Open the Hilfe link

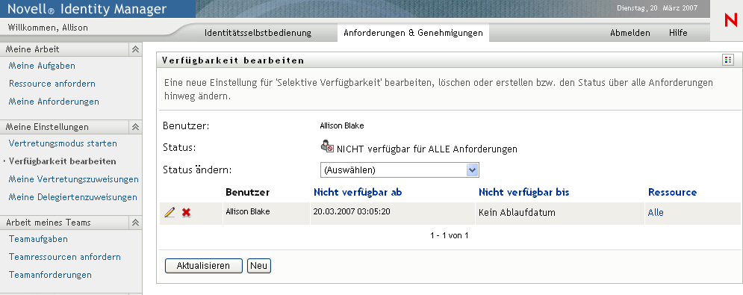678,33
